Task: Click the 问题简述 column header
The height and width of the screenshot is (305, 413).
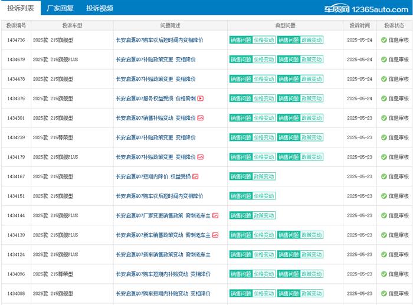Action: pyautogui.click(x=171, y=25)
